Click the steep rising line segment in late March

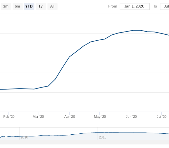(x=62, y=68)
